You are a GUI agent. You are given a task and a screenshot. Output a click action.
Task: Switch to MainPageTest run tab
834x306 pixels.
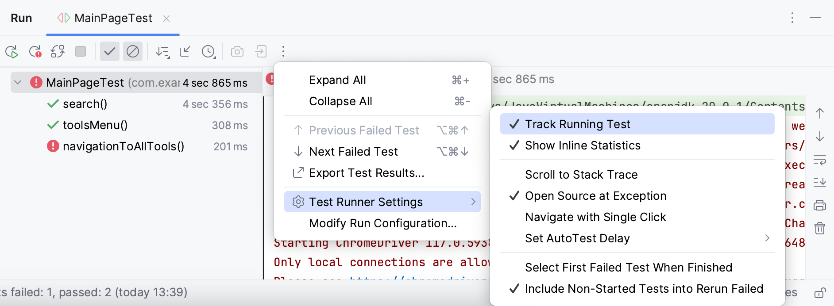coord(113,18)
